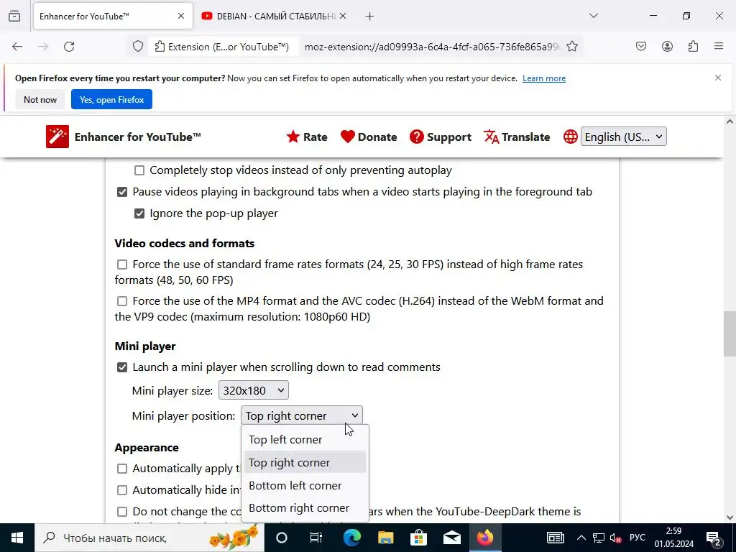
Task: Open Microsoft Store from taskbar
Action: (x=418, y=538)
